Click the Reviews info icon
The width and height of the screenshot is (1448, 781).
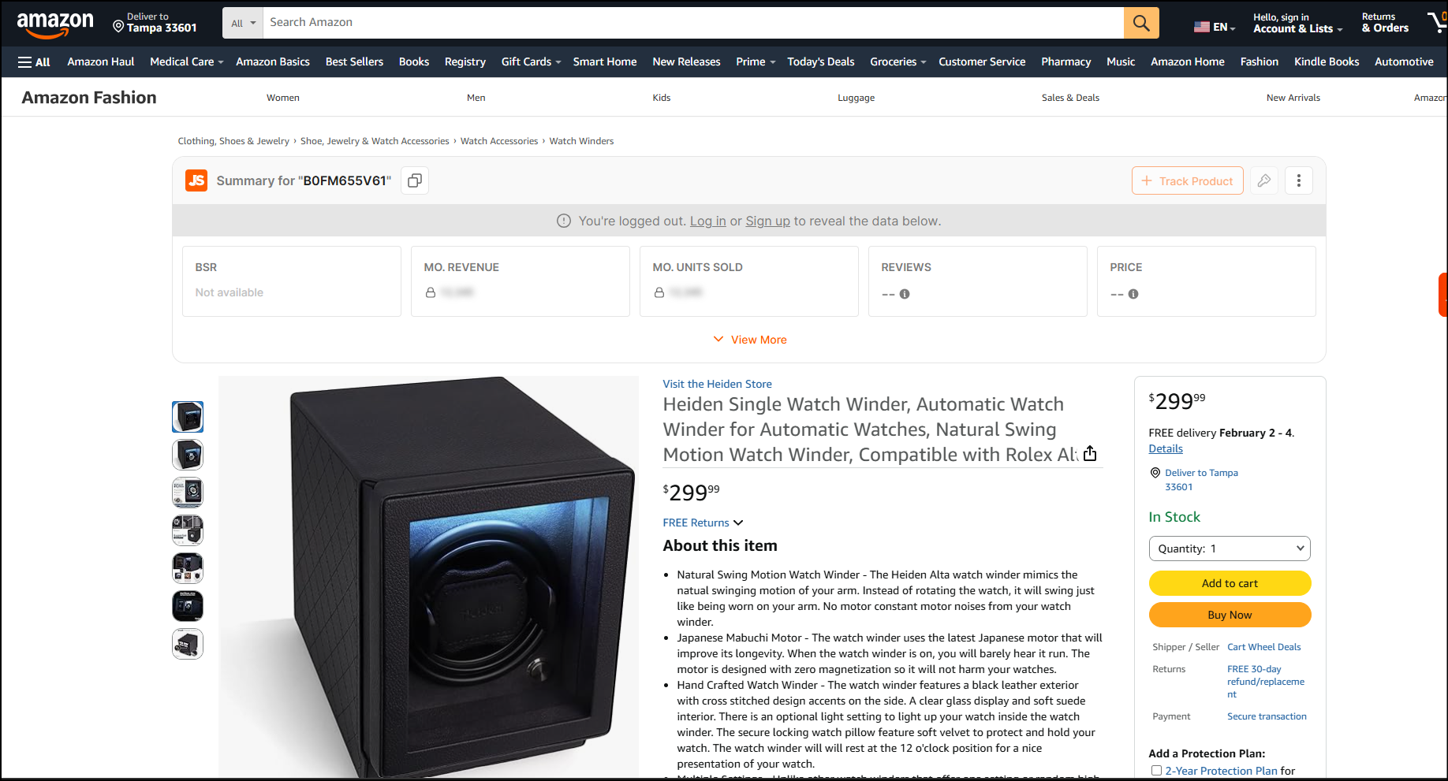point(905,294)
